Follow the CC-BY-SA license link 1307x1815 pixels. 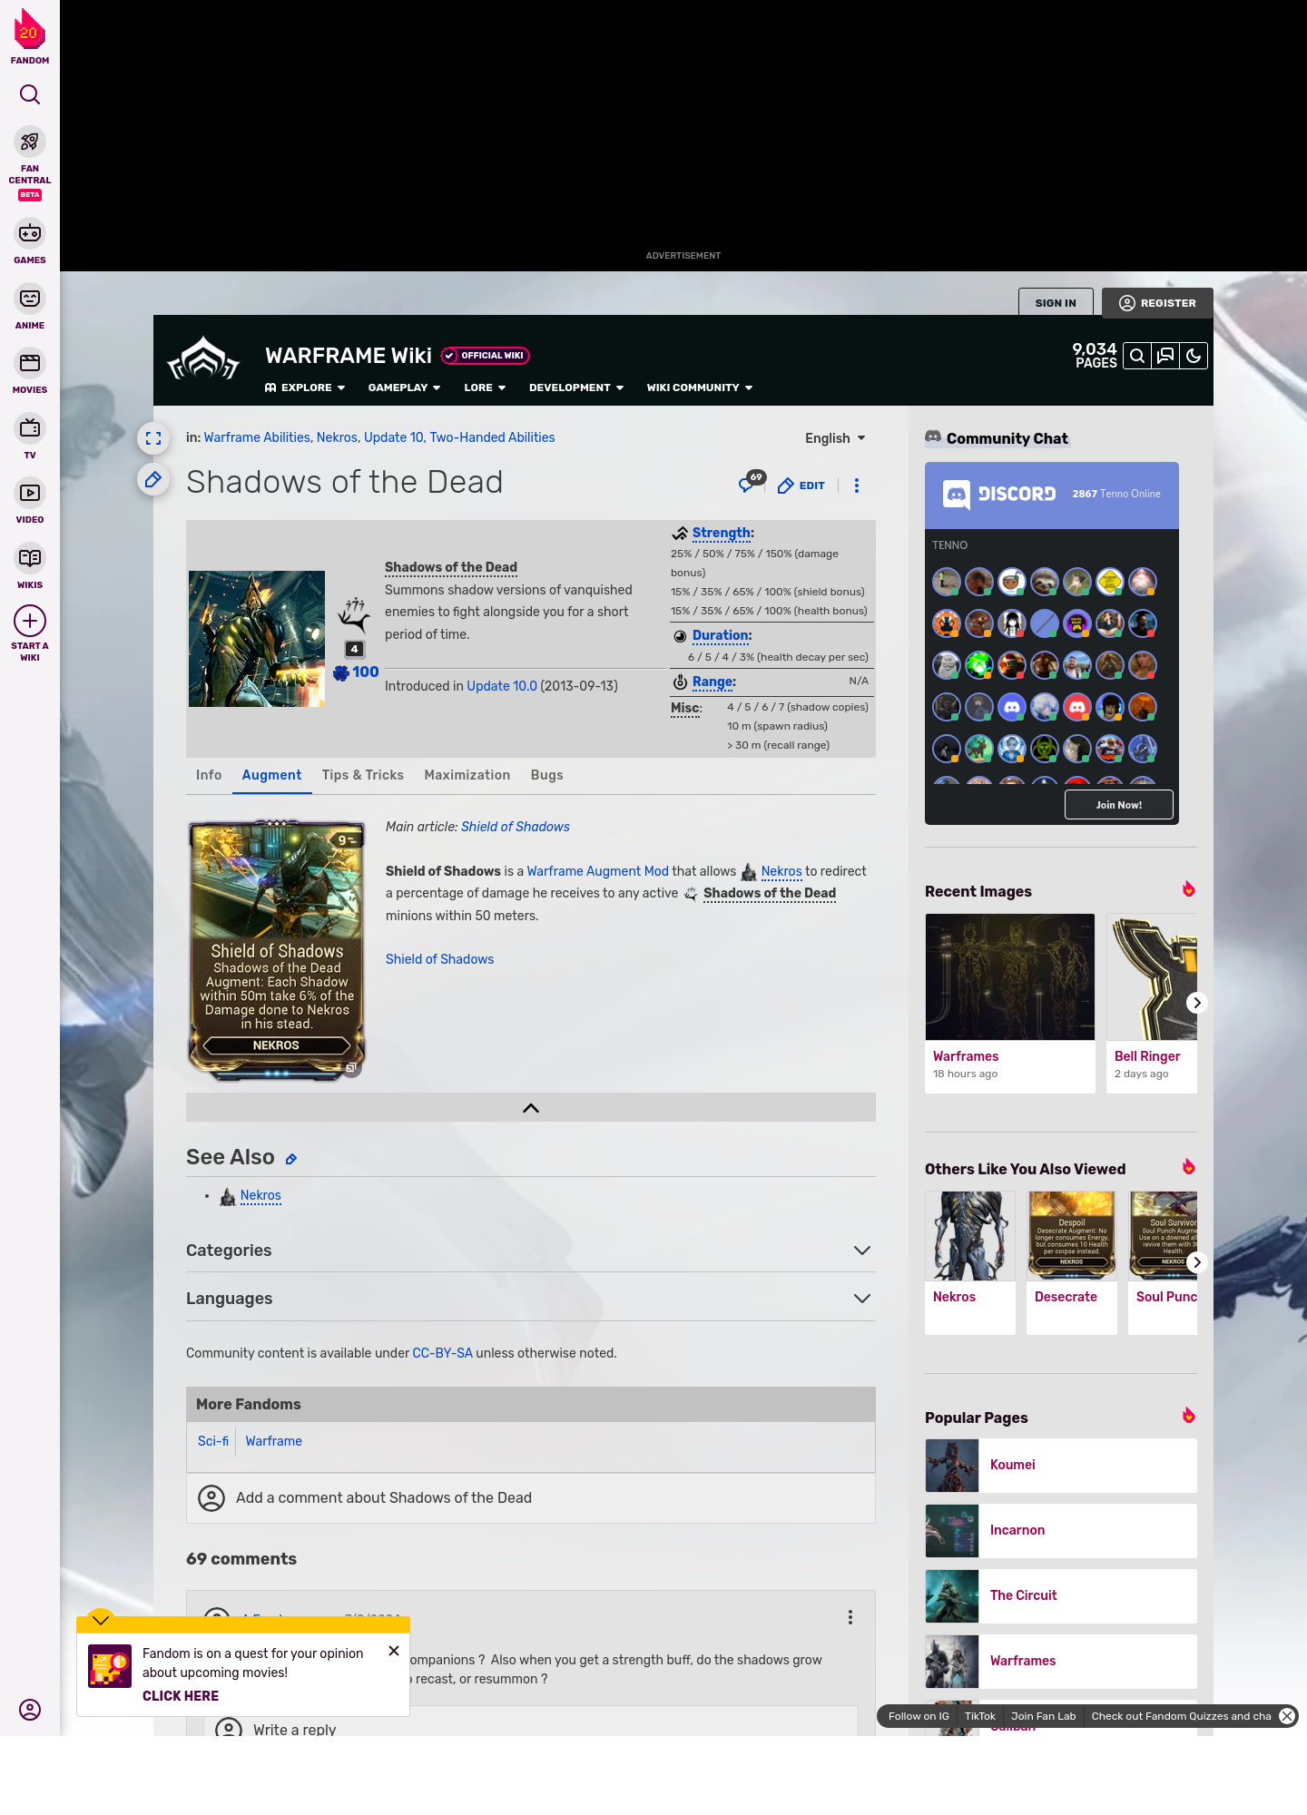(442, 1353)
